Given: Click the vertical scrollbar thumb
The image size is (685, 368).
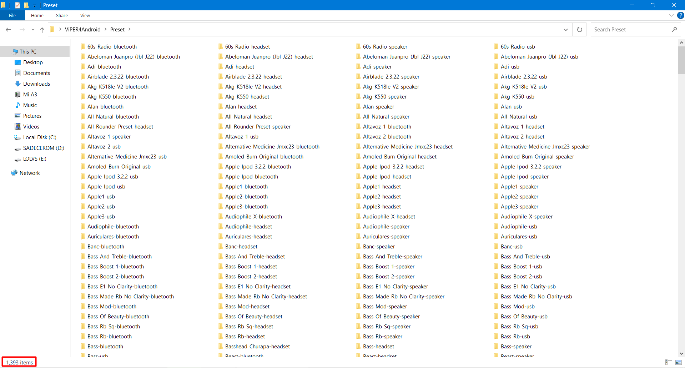Looking at the screenshot, I should [x=681, y=60].
